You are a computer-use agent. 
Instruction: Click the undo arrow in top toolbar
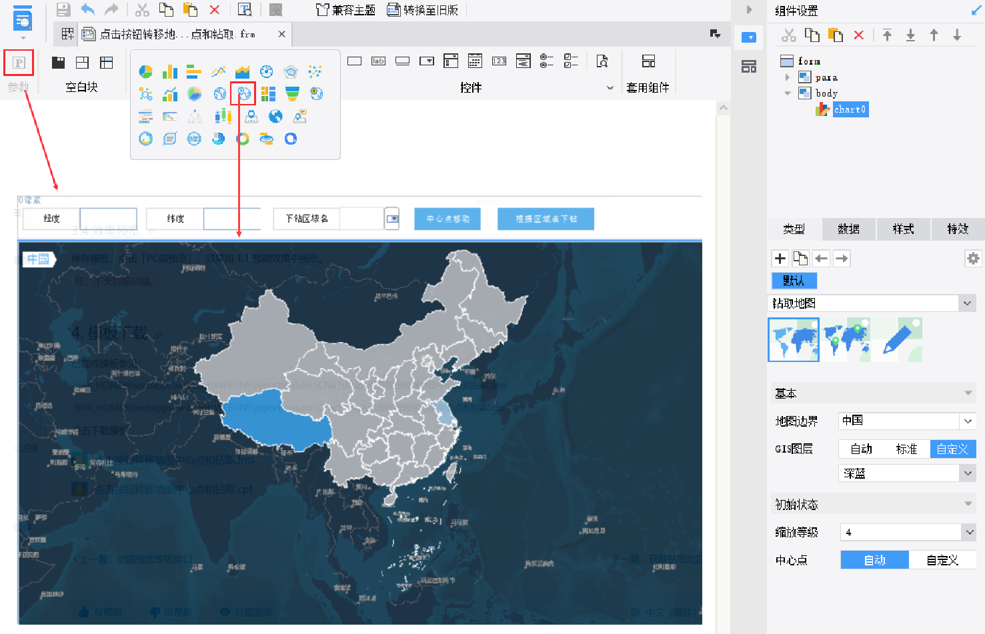click(x=87, y=9)
